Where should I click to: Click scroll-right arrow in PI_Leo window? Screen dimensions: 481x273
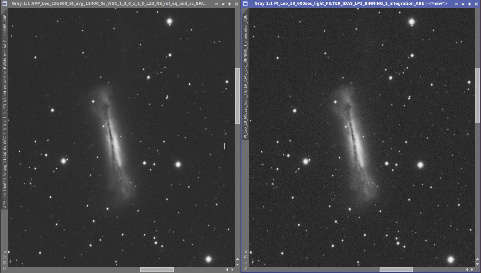472,269
